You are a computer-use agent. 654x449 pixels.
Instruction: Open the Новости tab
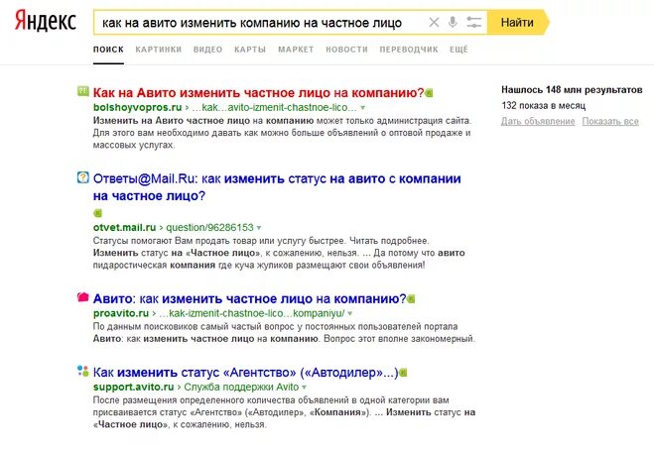pyautogui.click(x=346, y=50)
